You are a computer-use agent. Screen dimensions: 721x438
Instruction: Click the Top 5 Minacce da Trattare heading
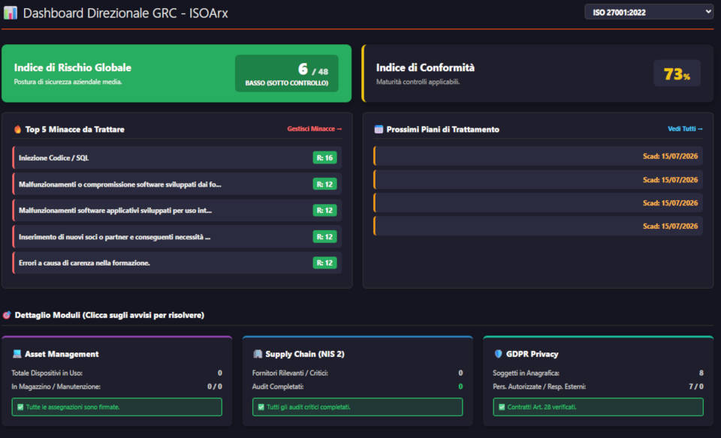tap(74, 130)
